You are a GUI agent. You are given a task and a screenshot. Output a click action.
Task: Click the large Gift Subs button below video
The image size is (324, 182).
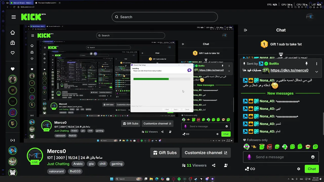165,153
